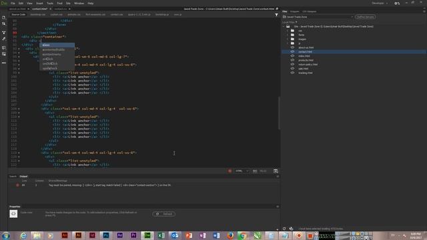Image resolution: width=427 pixels, height=240 pixels.
Task: Click the code editor vertical scrollbar
Action: click(x=279, y=113)
